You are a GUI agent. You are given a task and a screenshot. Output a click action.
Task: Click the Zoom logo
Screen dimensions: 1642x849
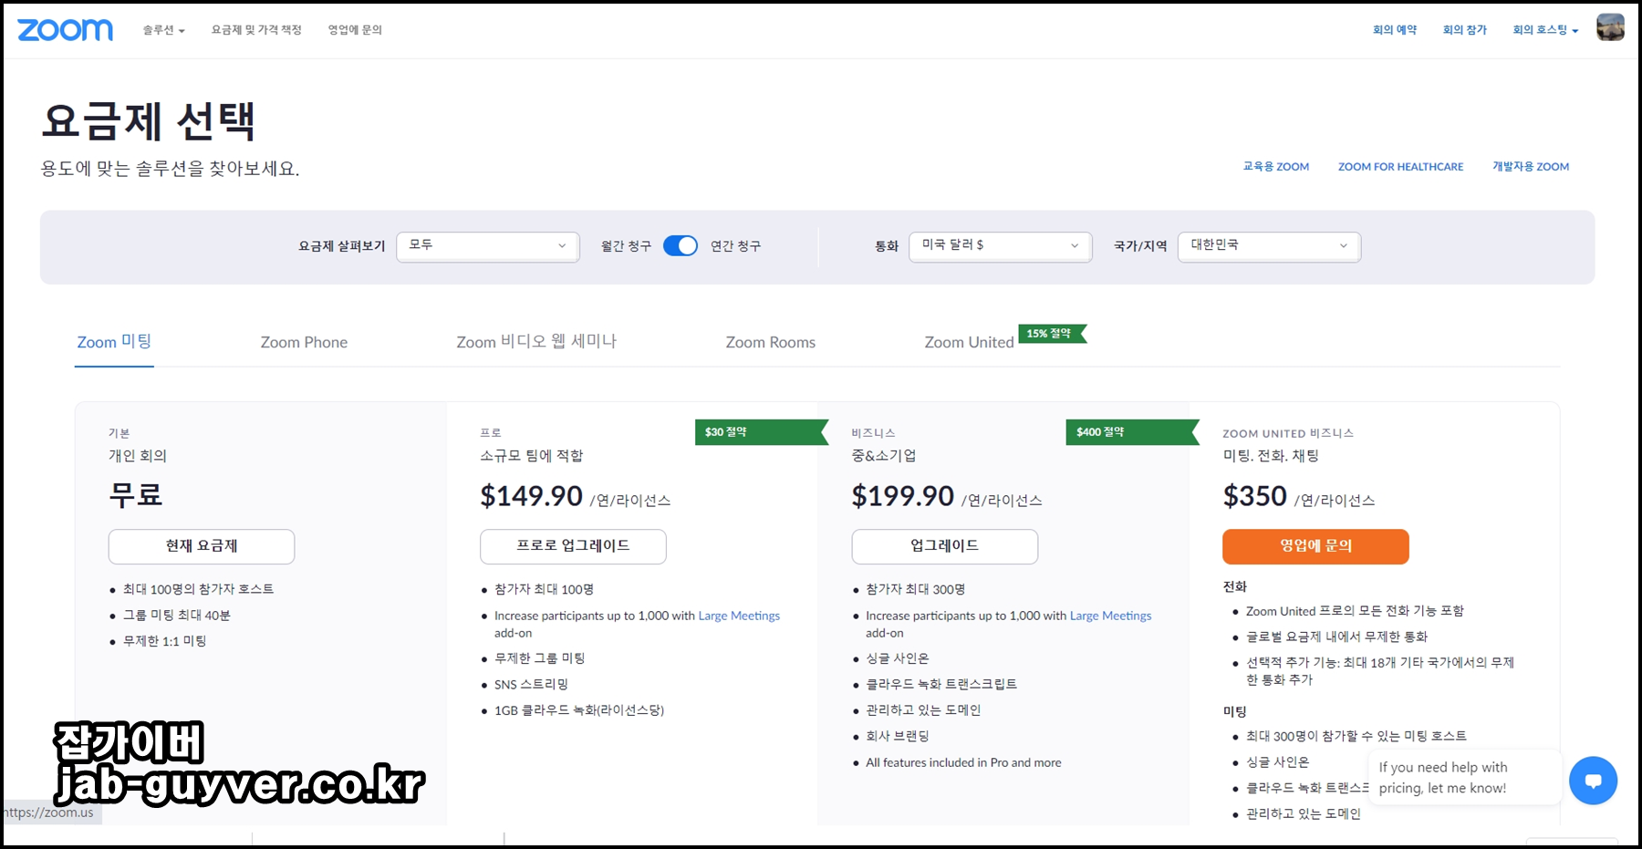(65, 30)
